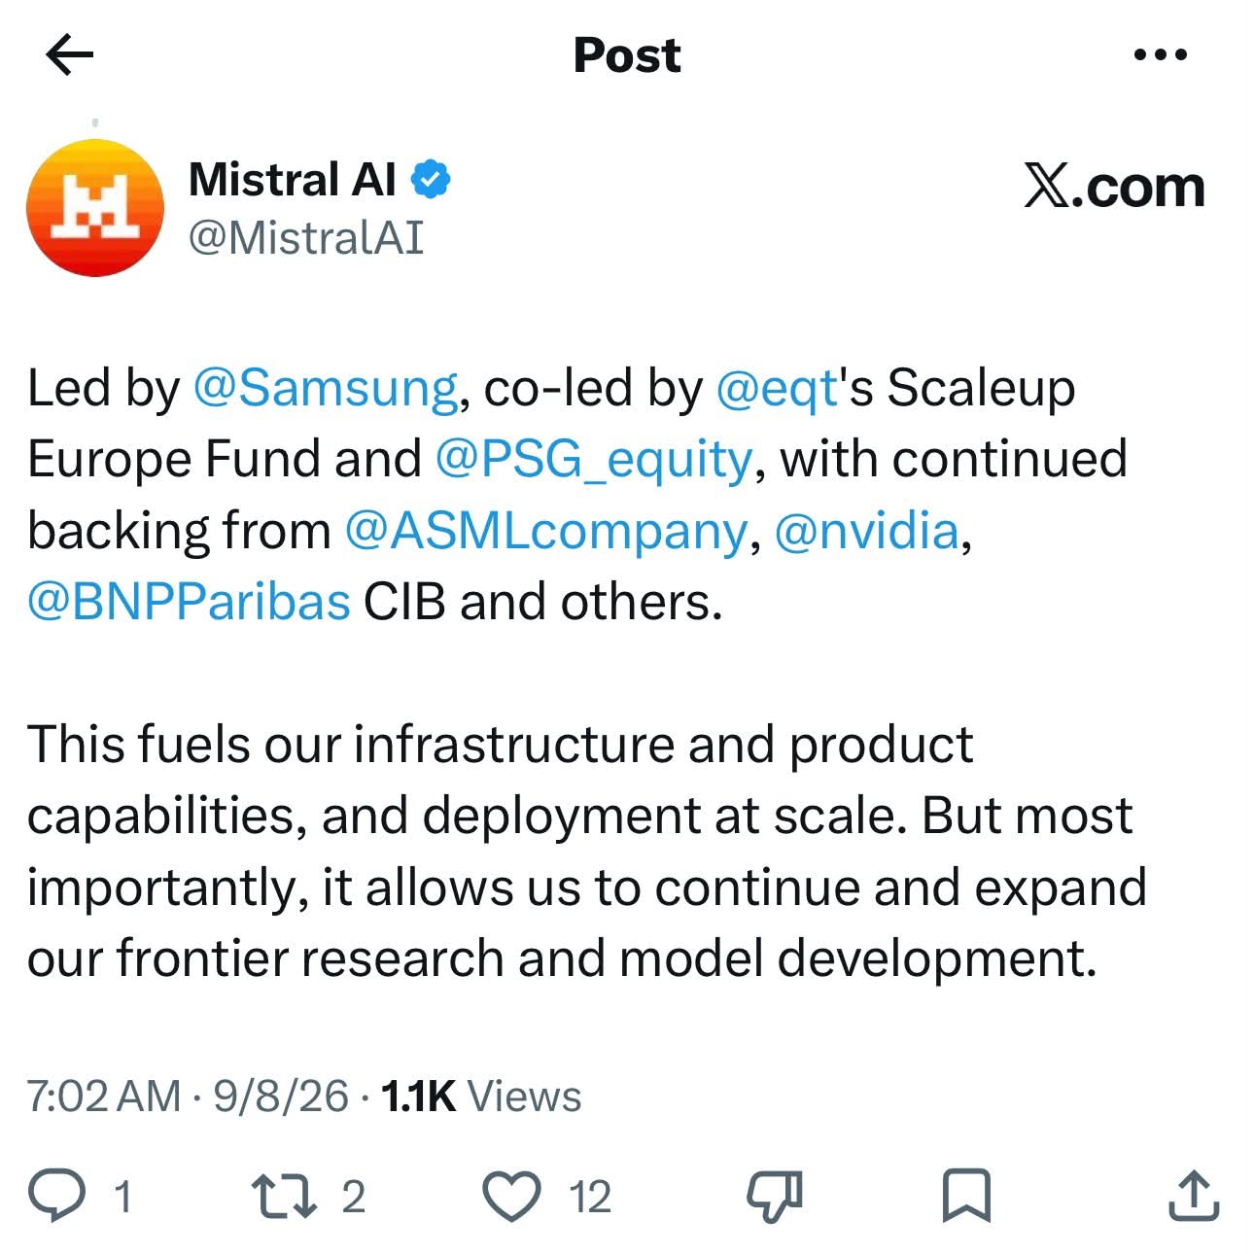Open the three-dots more options menu

pyautogui.click(x=1161, y=54)
